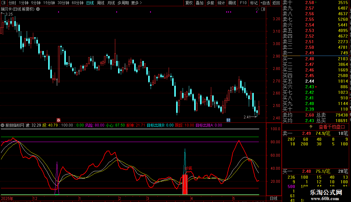Click 总买 volume 18691
Image resolution: width=351 pixels, height=202 pixels.
coord(342,121)
